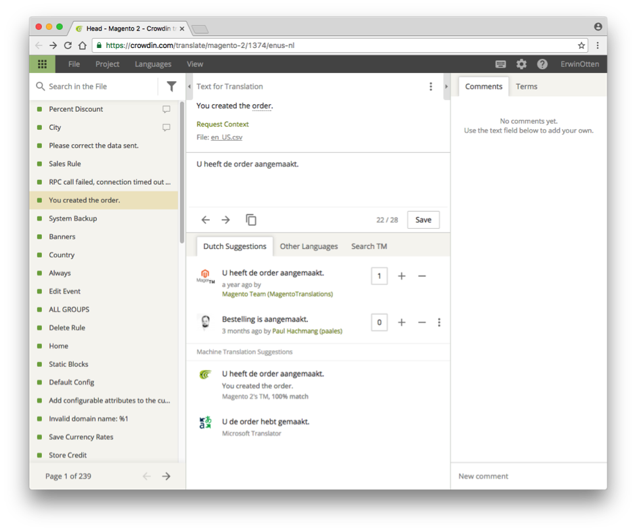The height and width of the screenshot is (532, 637).
Task: Select the Delete Rule string
Action: point(104,328)
